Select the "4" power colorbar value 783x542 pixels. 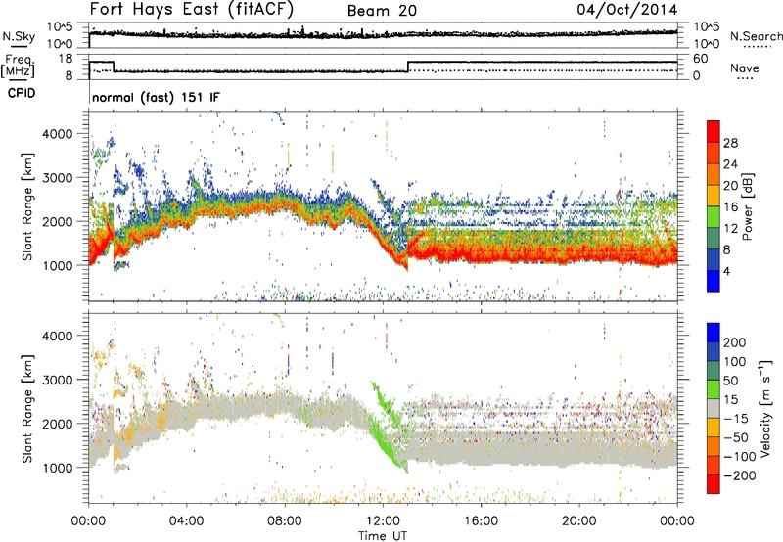click(x=727, y=271)
